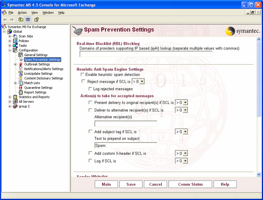Open the Add subject tag SCL dropdown
This screenshot has height=200, width=263.
185,131
